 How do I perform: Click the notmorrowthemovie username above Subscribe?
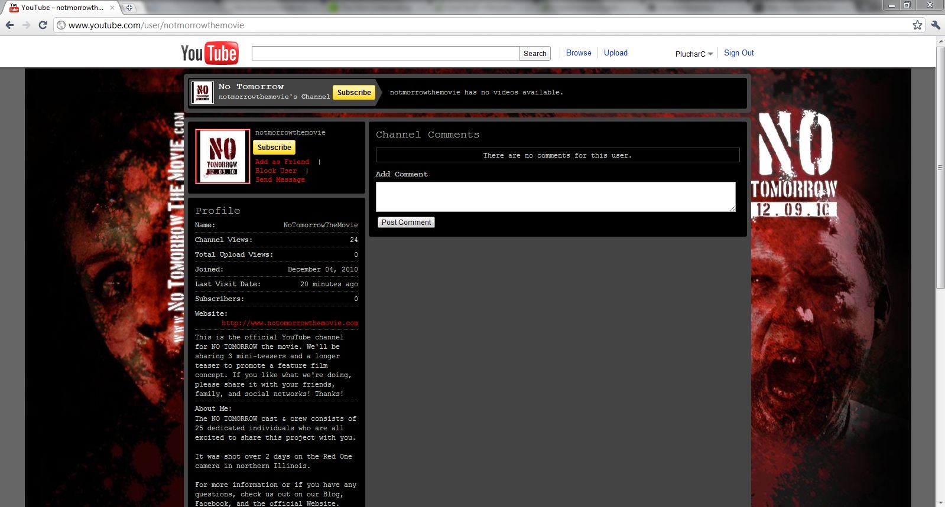tap(290, 132)
